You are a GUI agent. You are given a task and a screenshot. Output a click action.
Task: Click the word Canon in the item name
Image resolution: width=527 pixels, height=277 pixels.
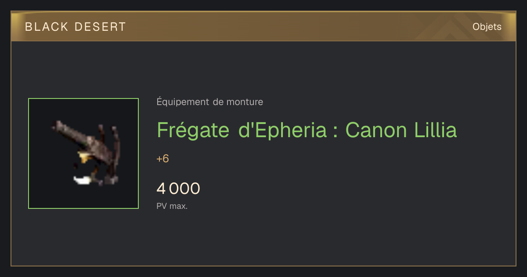click(x=375, y=130)
